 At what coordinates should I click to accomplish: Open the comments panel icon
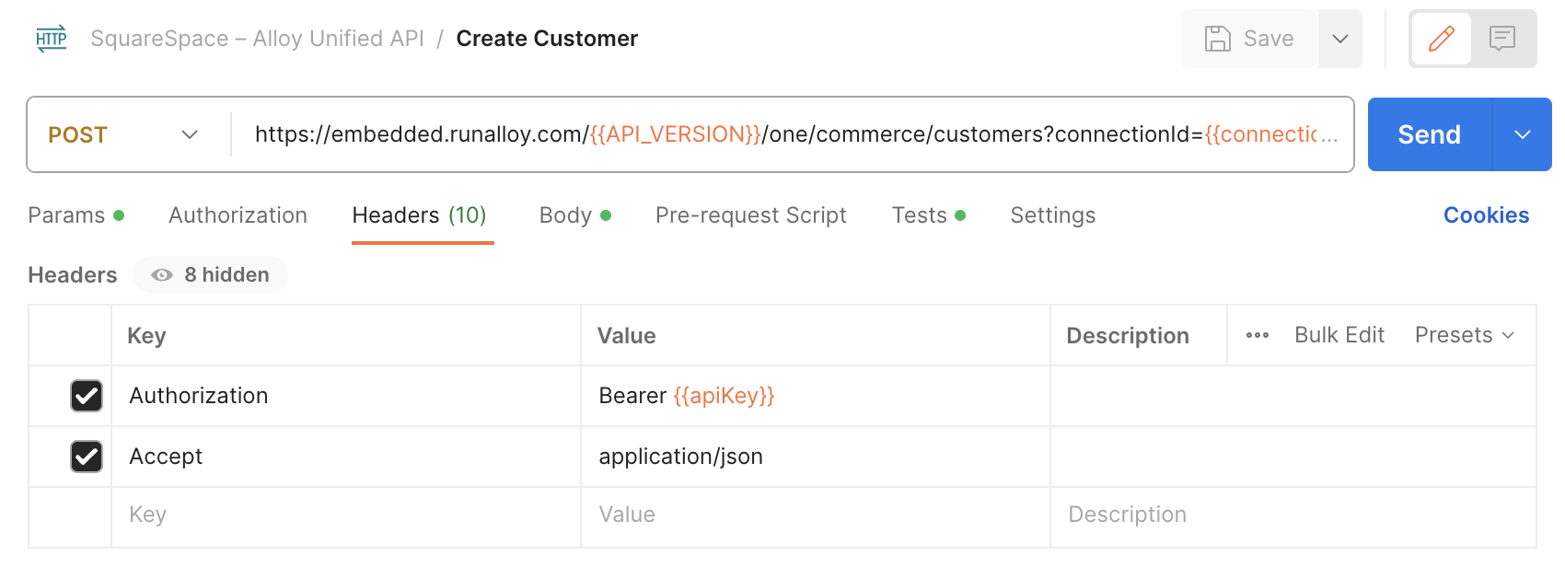1502,39
